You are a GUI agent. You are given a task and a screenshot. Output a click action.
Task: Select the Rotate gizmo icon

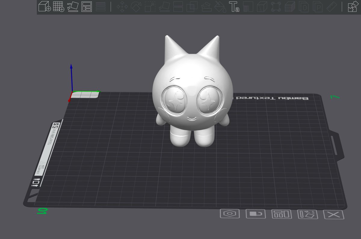136,7
